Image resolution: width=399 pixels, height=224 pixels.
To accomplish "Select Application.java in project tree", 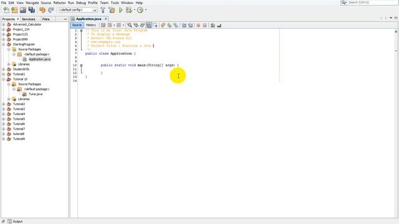I will (39, 59).
